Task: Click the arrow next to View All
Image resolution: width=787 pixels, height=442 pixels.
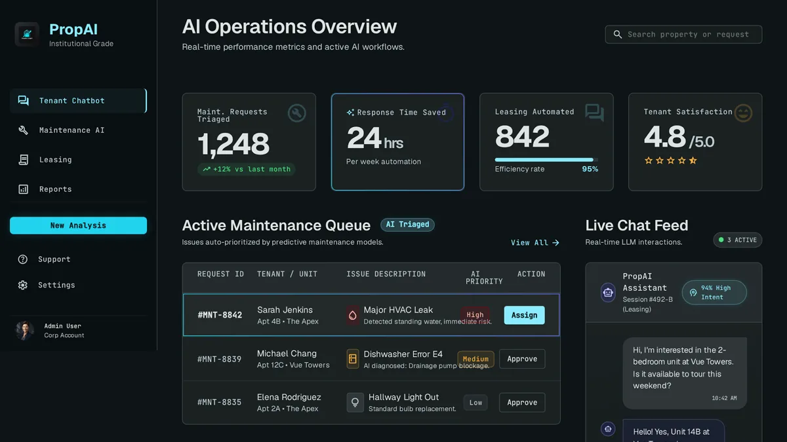Action: tap(556, 243)
